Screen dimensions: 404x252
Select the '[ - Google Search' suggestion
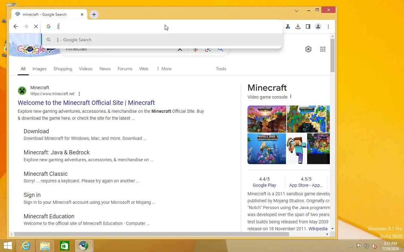tap(162, 40)
